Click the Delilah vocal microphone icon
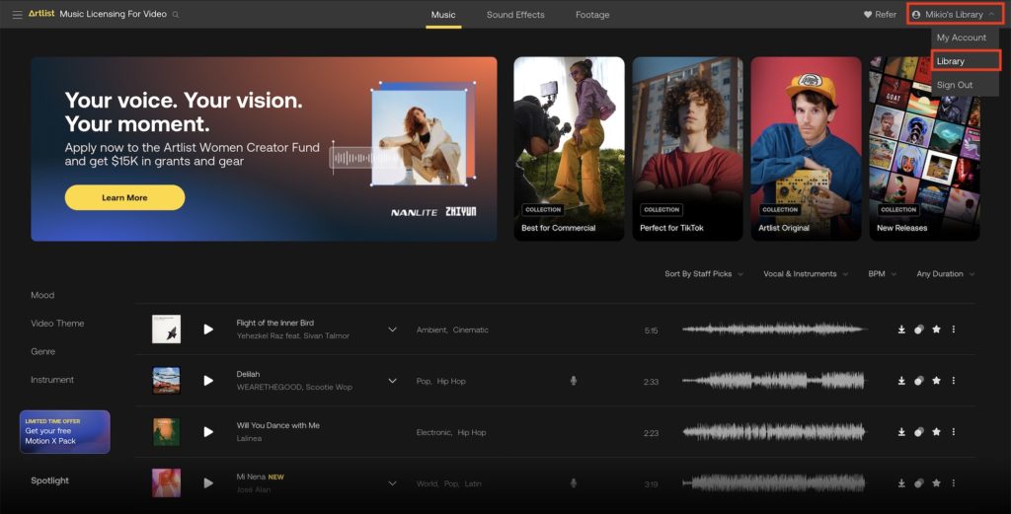This screenshot has width=1011, height=514. (x=574, y=381)
